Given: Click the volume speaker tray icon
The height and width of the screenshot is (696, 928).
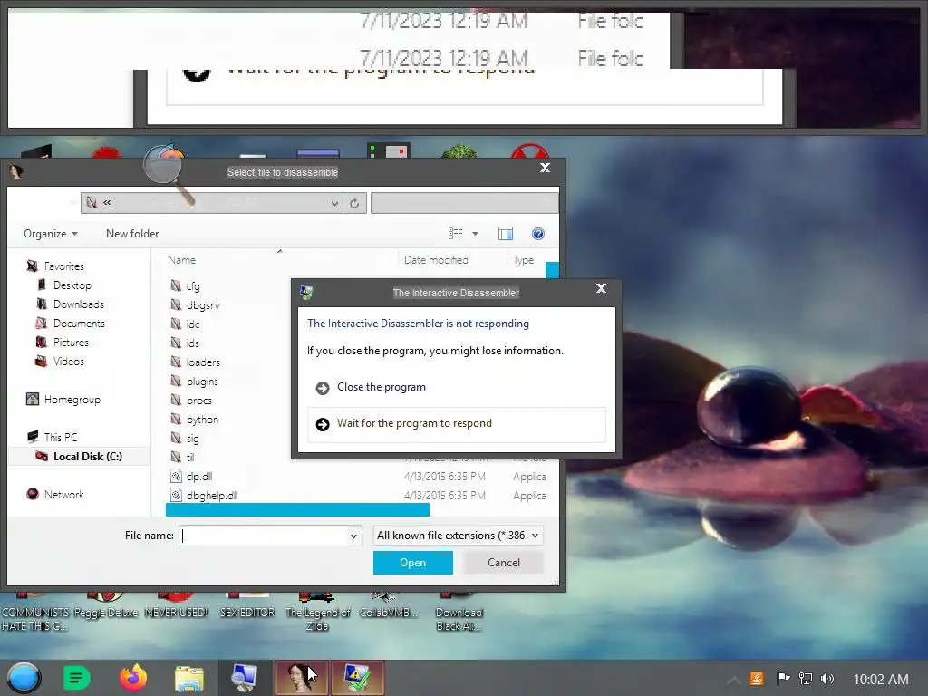Looking at the screenshot, I should 827,679.
